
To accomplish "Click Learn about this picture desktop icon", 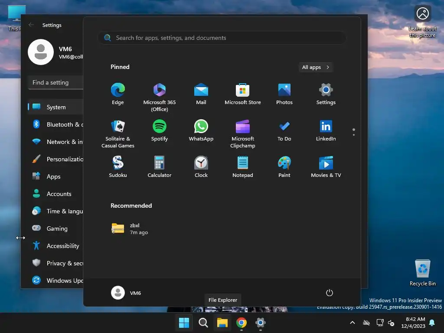I will [x=422, y=22].
